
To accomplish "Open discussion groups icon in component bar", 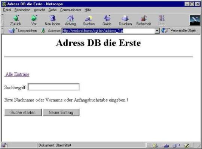I will tap(176, 146).
